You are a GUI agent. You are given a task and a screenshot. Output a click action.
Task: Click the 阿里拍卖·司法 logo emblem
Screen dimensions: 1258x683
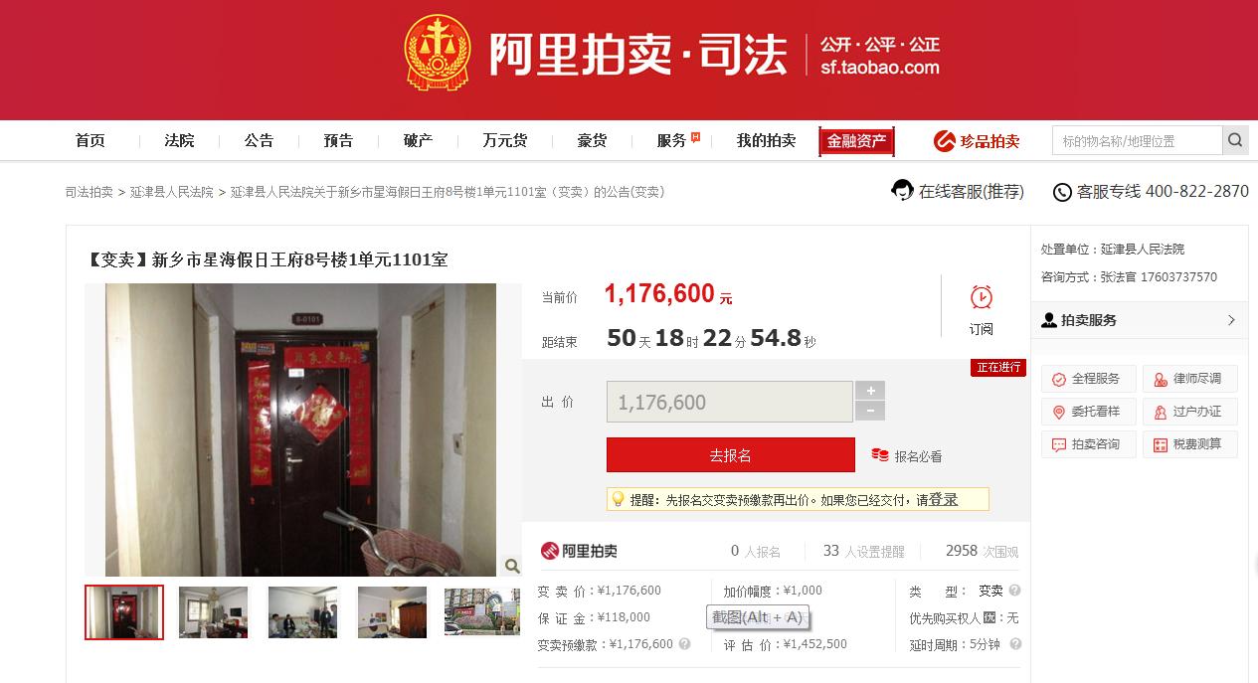coord(439,54)
